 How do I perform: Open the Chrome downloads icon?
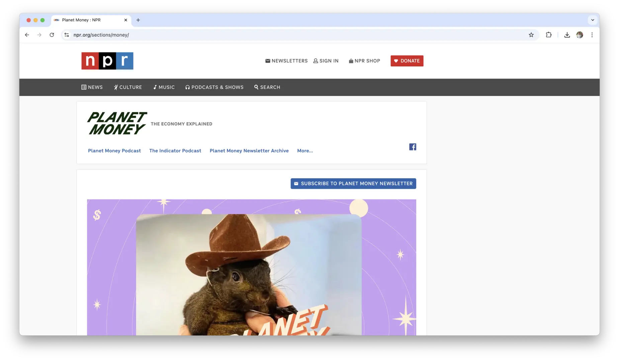point(567,35)
